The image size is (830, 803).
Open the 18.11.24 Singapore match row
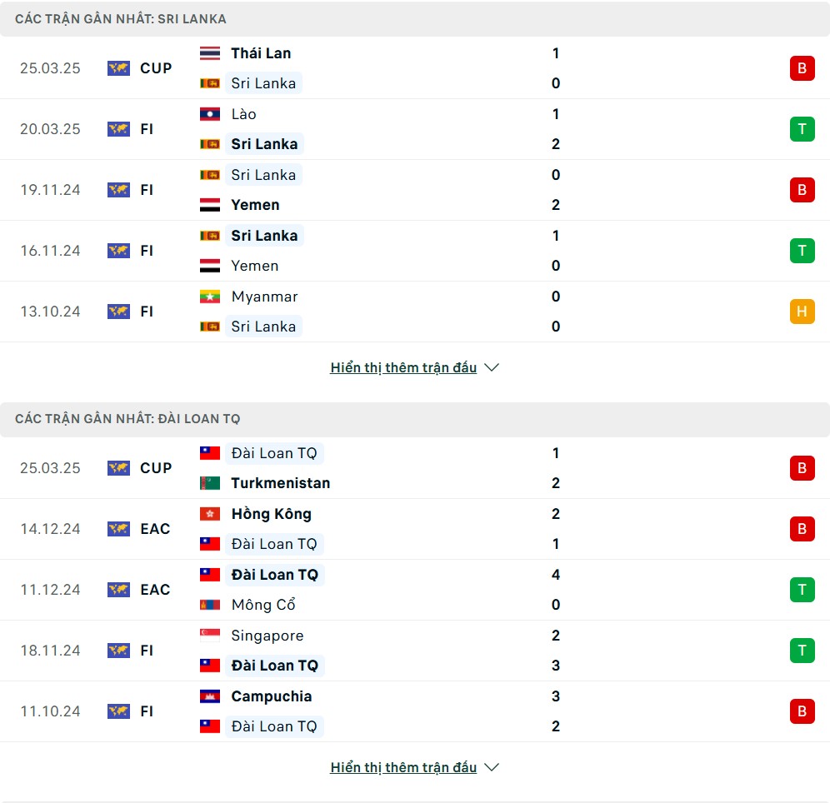click(x=415, y=651)
